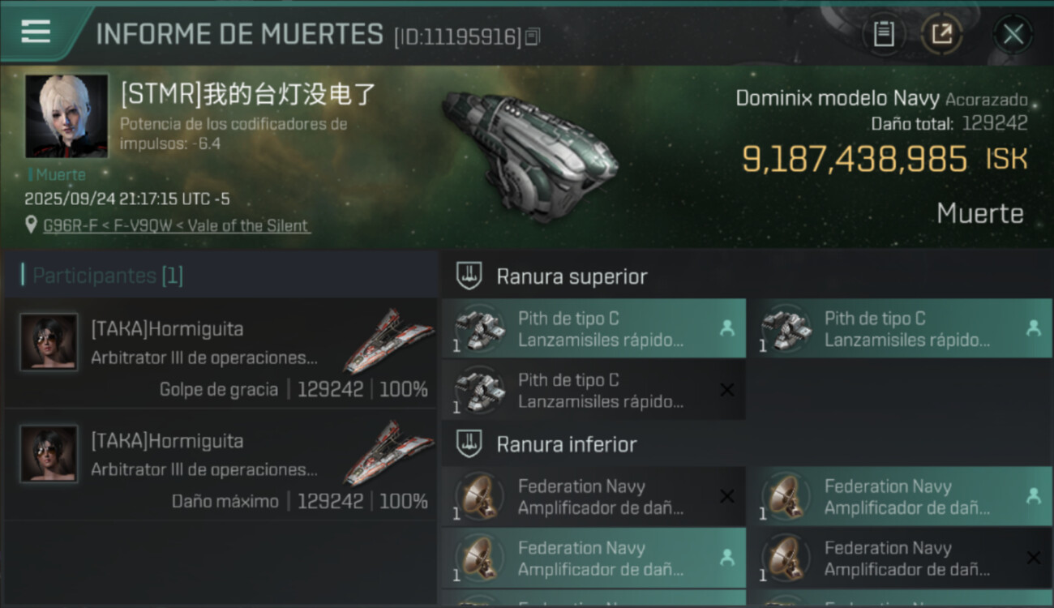Collapse the Ranura inferior section

click(x=469, y=444)
